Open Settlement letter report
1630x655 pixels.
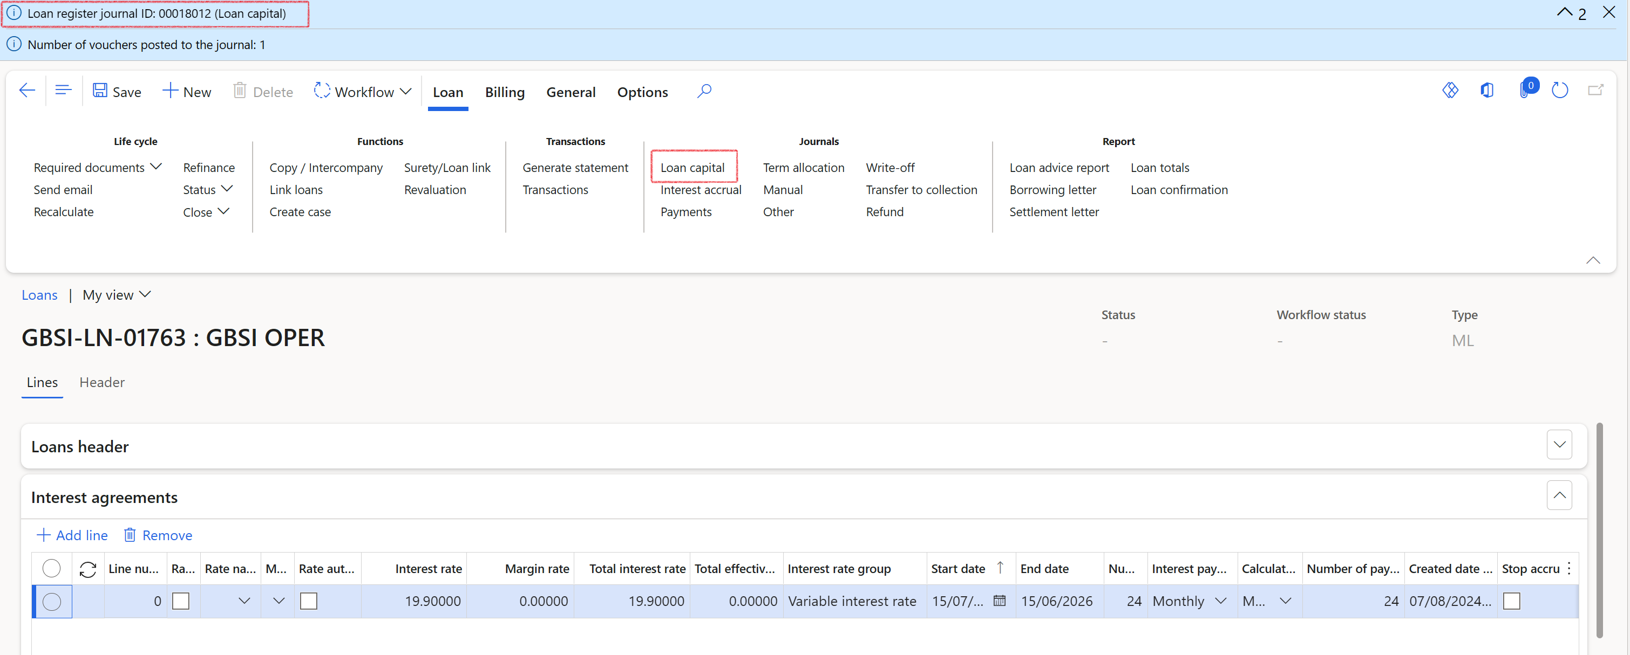click(1054, 212)
